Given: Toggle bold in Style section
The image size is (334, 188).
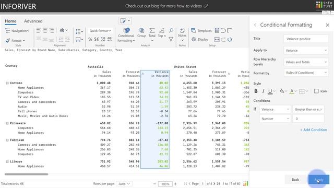Looking at the screenshot, I should [256, 91].
